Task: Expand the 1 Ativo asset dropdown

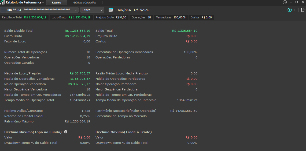Action: click(92, 10)
